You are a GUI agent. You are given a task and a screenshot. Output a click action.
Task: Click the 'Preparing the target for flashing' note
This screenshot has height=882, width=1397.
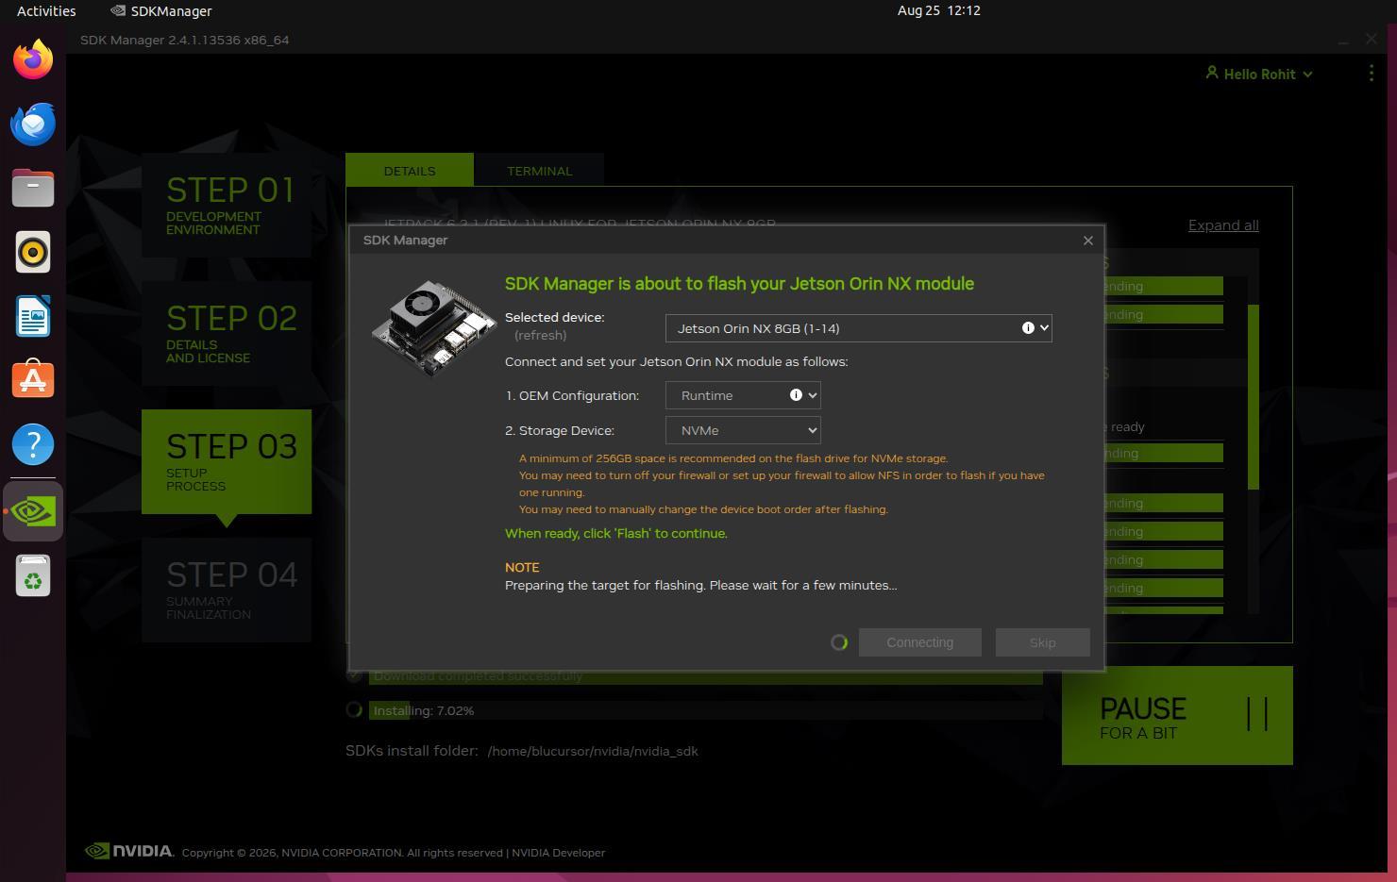(700, 585)
